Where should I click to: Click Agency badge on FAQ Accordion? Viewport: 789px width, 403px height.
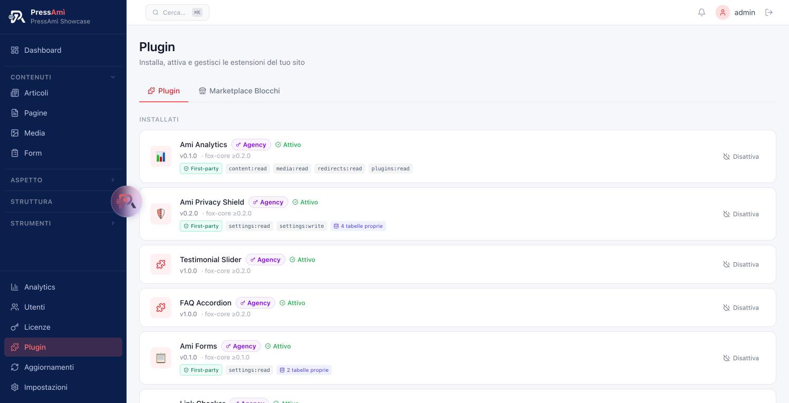click(255, 303)
